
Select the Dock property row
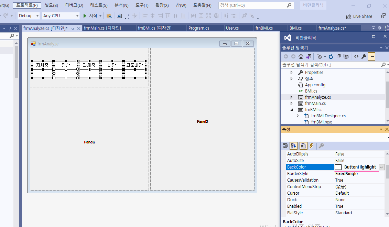[x=335, y=200]
